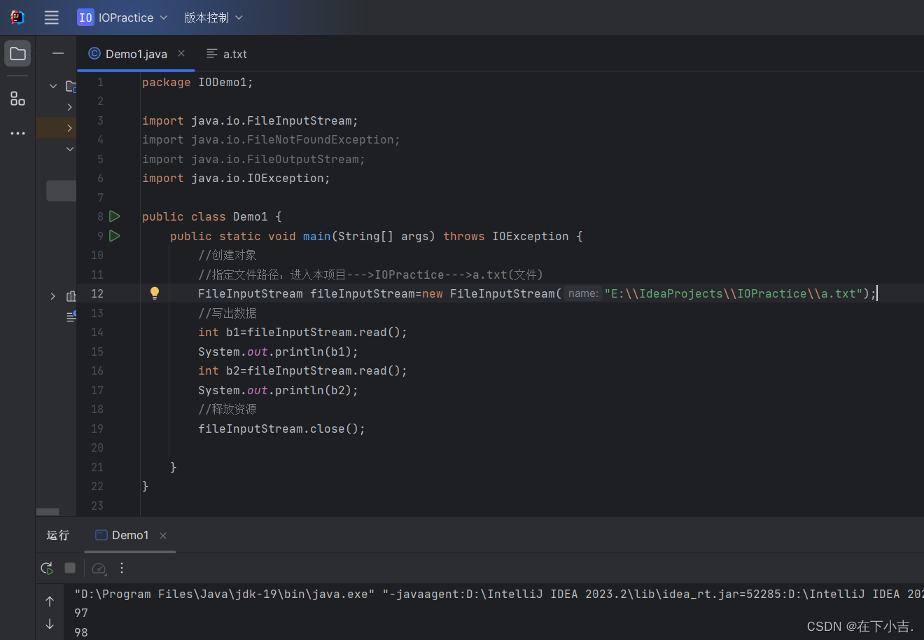Click the project root folder icon in tree

[x=71, y=86]
